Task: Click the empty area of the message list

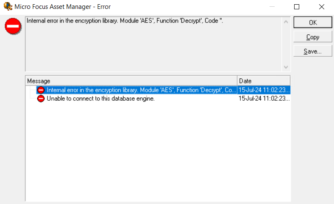Action: (157, 152)
